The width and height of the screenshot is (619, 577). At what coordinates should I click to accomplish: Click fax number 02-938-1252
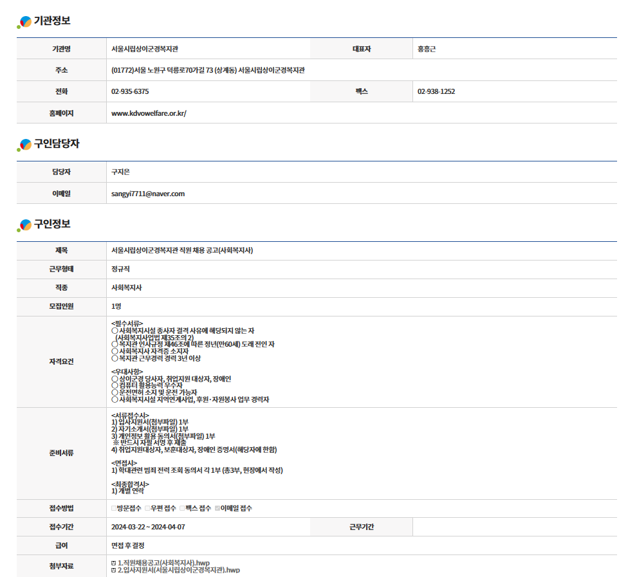click(x=436, y=91)
